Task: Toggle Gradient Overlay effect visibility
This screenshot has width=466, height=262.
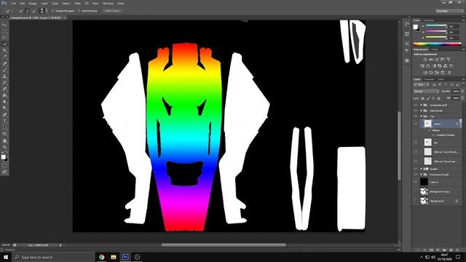Action: click(434, 135)
